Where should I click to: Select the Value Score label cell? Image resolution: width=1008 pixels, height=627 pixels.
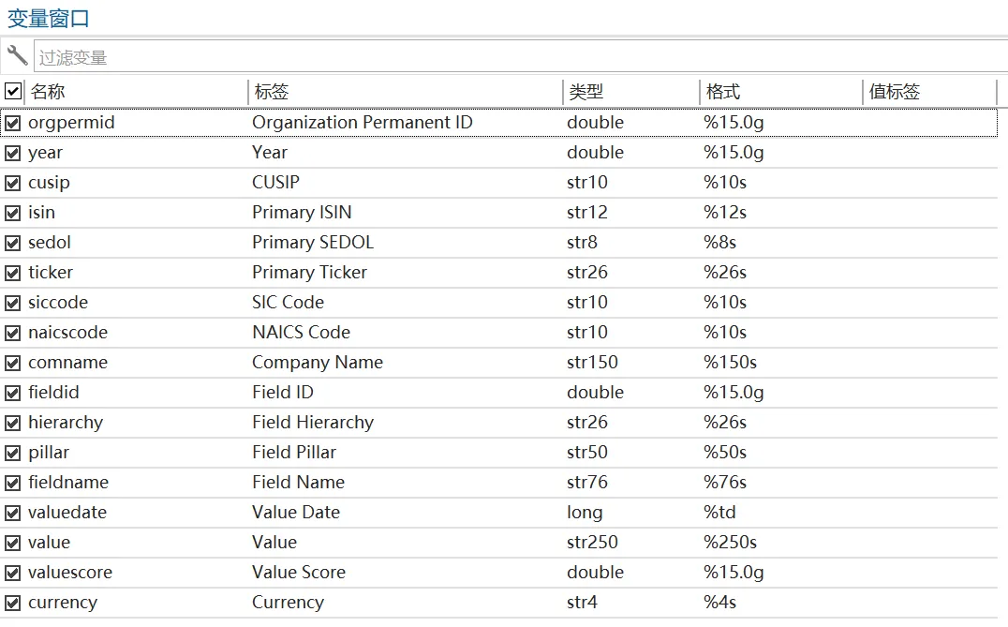(x=299, y=573)
